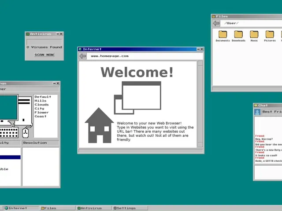282x211 pixels.
Task: Click the /User/ path field in Files
Action: click(252, 23)
